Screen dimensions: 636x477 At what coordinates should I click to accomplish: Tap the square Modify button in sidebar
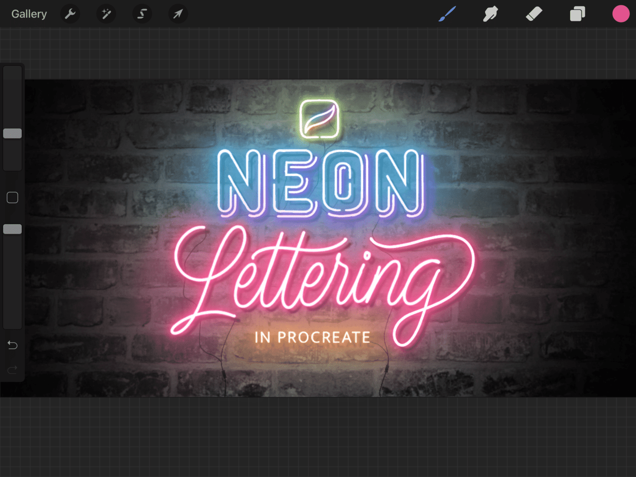pyautogui.click(x=13, y=198)
